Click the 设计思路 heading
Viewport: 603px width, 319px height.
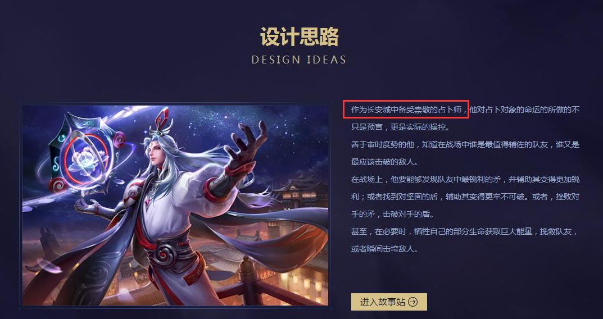click(299, 37)
